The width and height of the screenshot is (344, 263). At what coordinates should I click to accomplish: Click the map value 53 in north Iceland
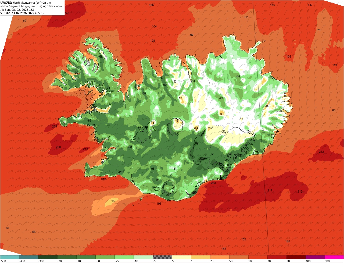[x=193, y=81]
